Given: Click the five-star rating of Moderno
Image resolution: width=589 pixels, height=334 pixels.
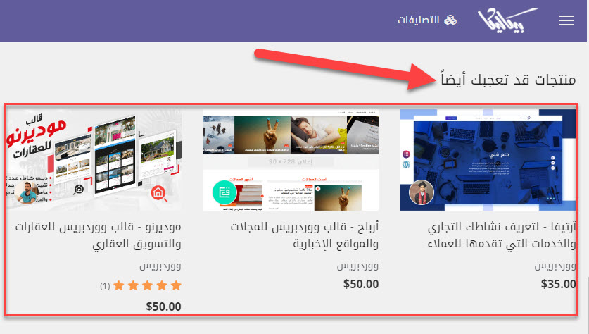Looking at the screenshot, I should [147, 285].
